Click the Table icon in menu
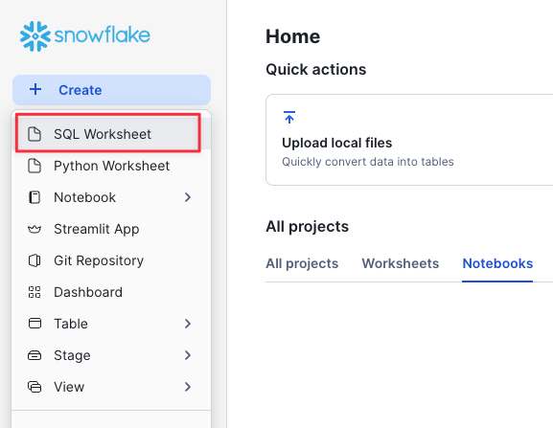Viewport: 553px width, 428px height. [35, 324]
